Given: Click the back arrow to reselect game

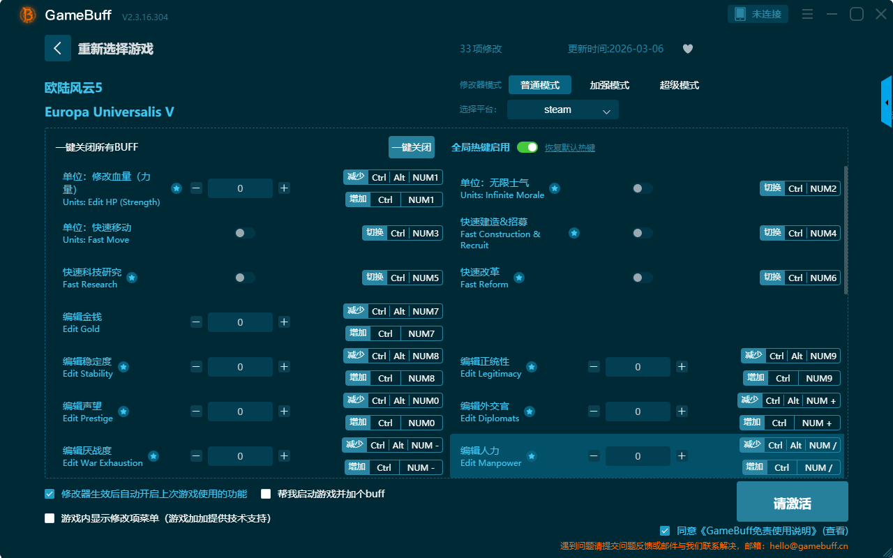Looking at the screenshot, I should click(x=58, y=48).
